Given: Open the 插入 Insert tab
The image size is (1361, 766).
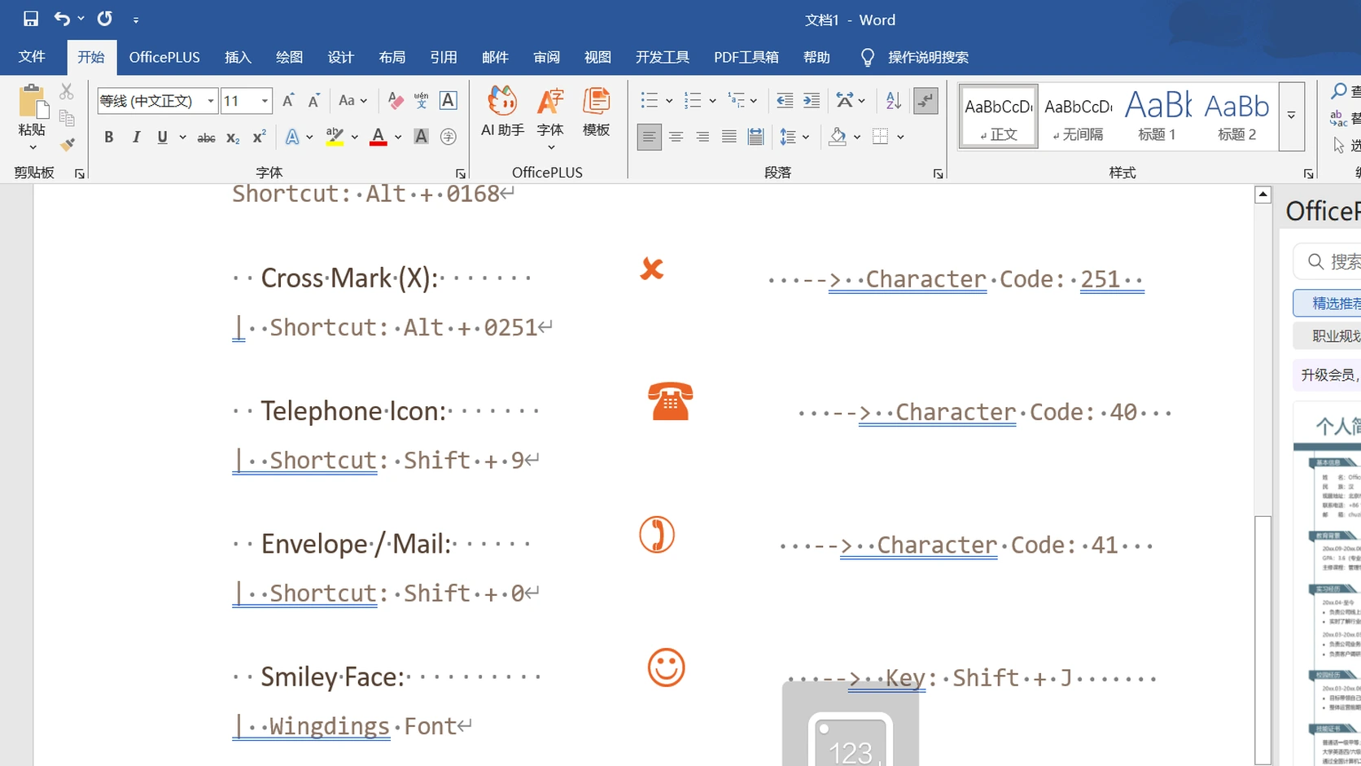Looking at the screenshot, I should (238, 57).
